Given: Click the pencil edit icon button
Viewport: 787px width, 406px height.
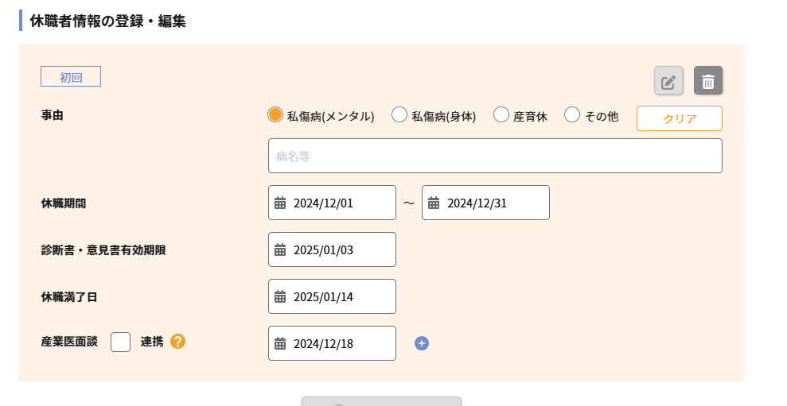Looking at the screenshot, I should (x=668, y=80).
